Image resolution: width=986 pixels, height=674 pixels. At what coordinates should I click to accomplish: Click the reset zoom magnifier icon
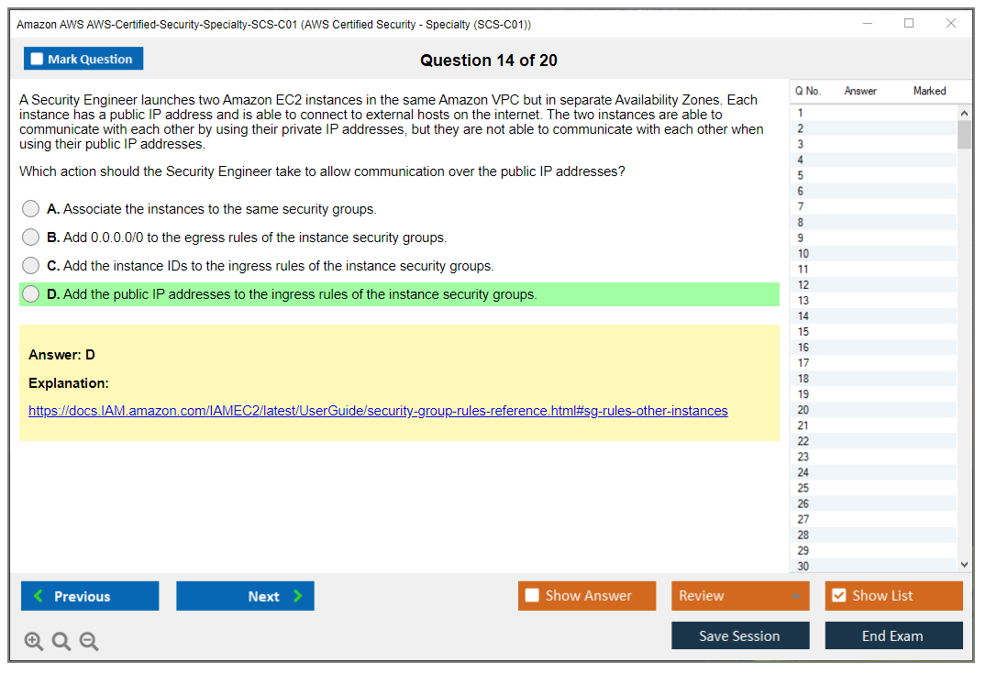point(61,642)
